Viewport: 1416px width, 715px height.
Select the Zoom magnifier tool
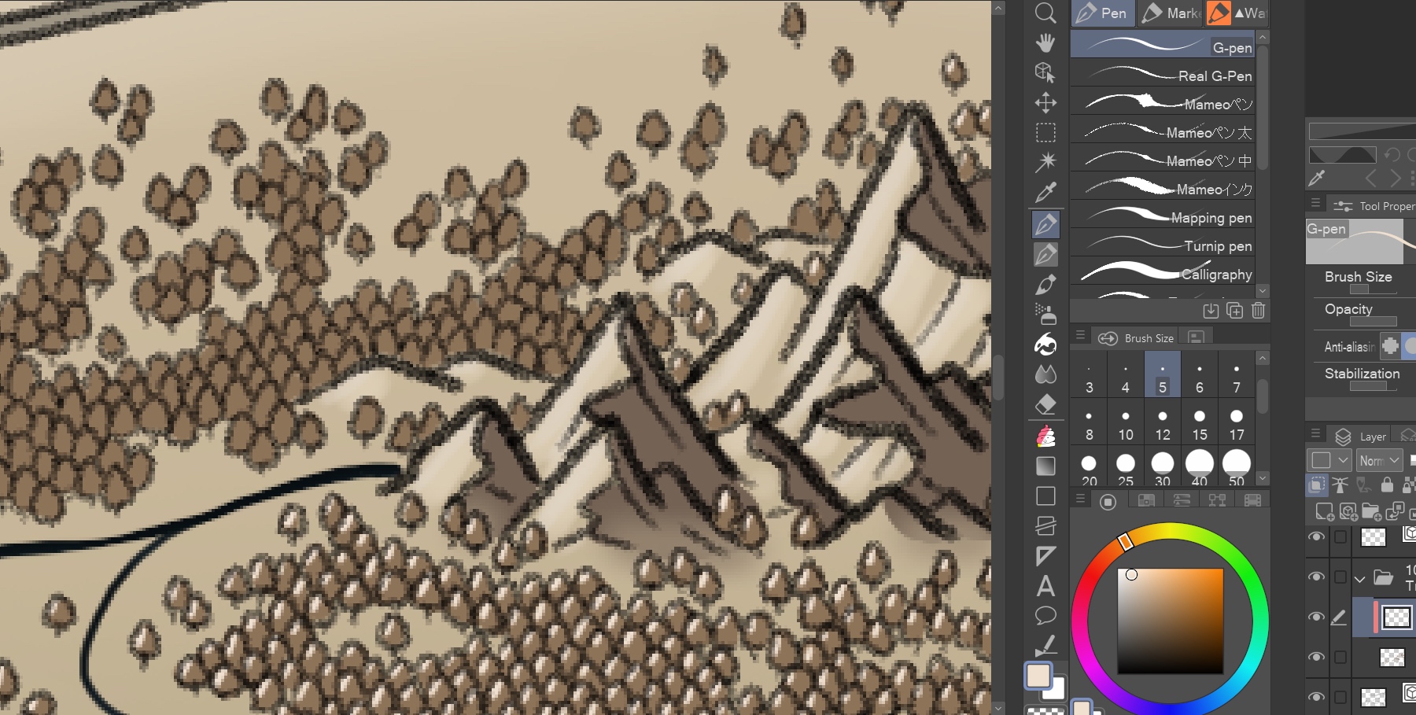pyautogui.click(x=1045, y=13)
